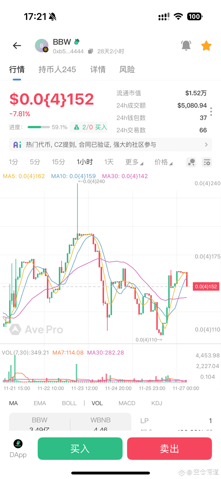Expand the AI summary banner chevron

206,145
